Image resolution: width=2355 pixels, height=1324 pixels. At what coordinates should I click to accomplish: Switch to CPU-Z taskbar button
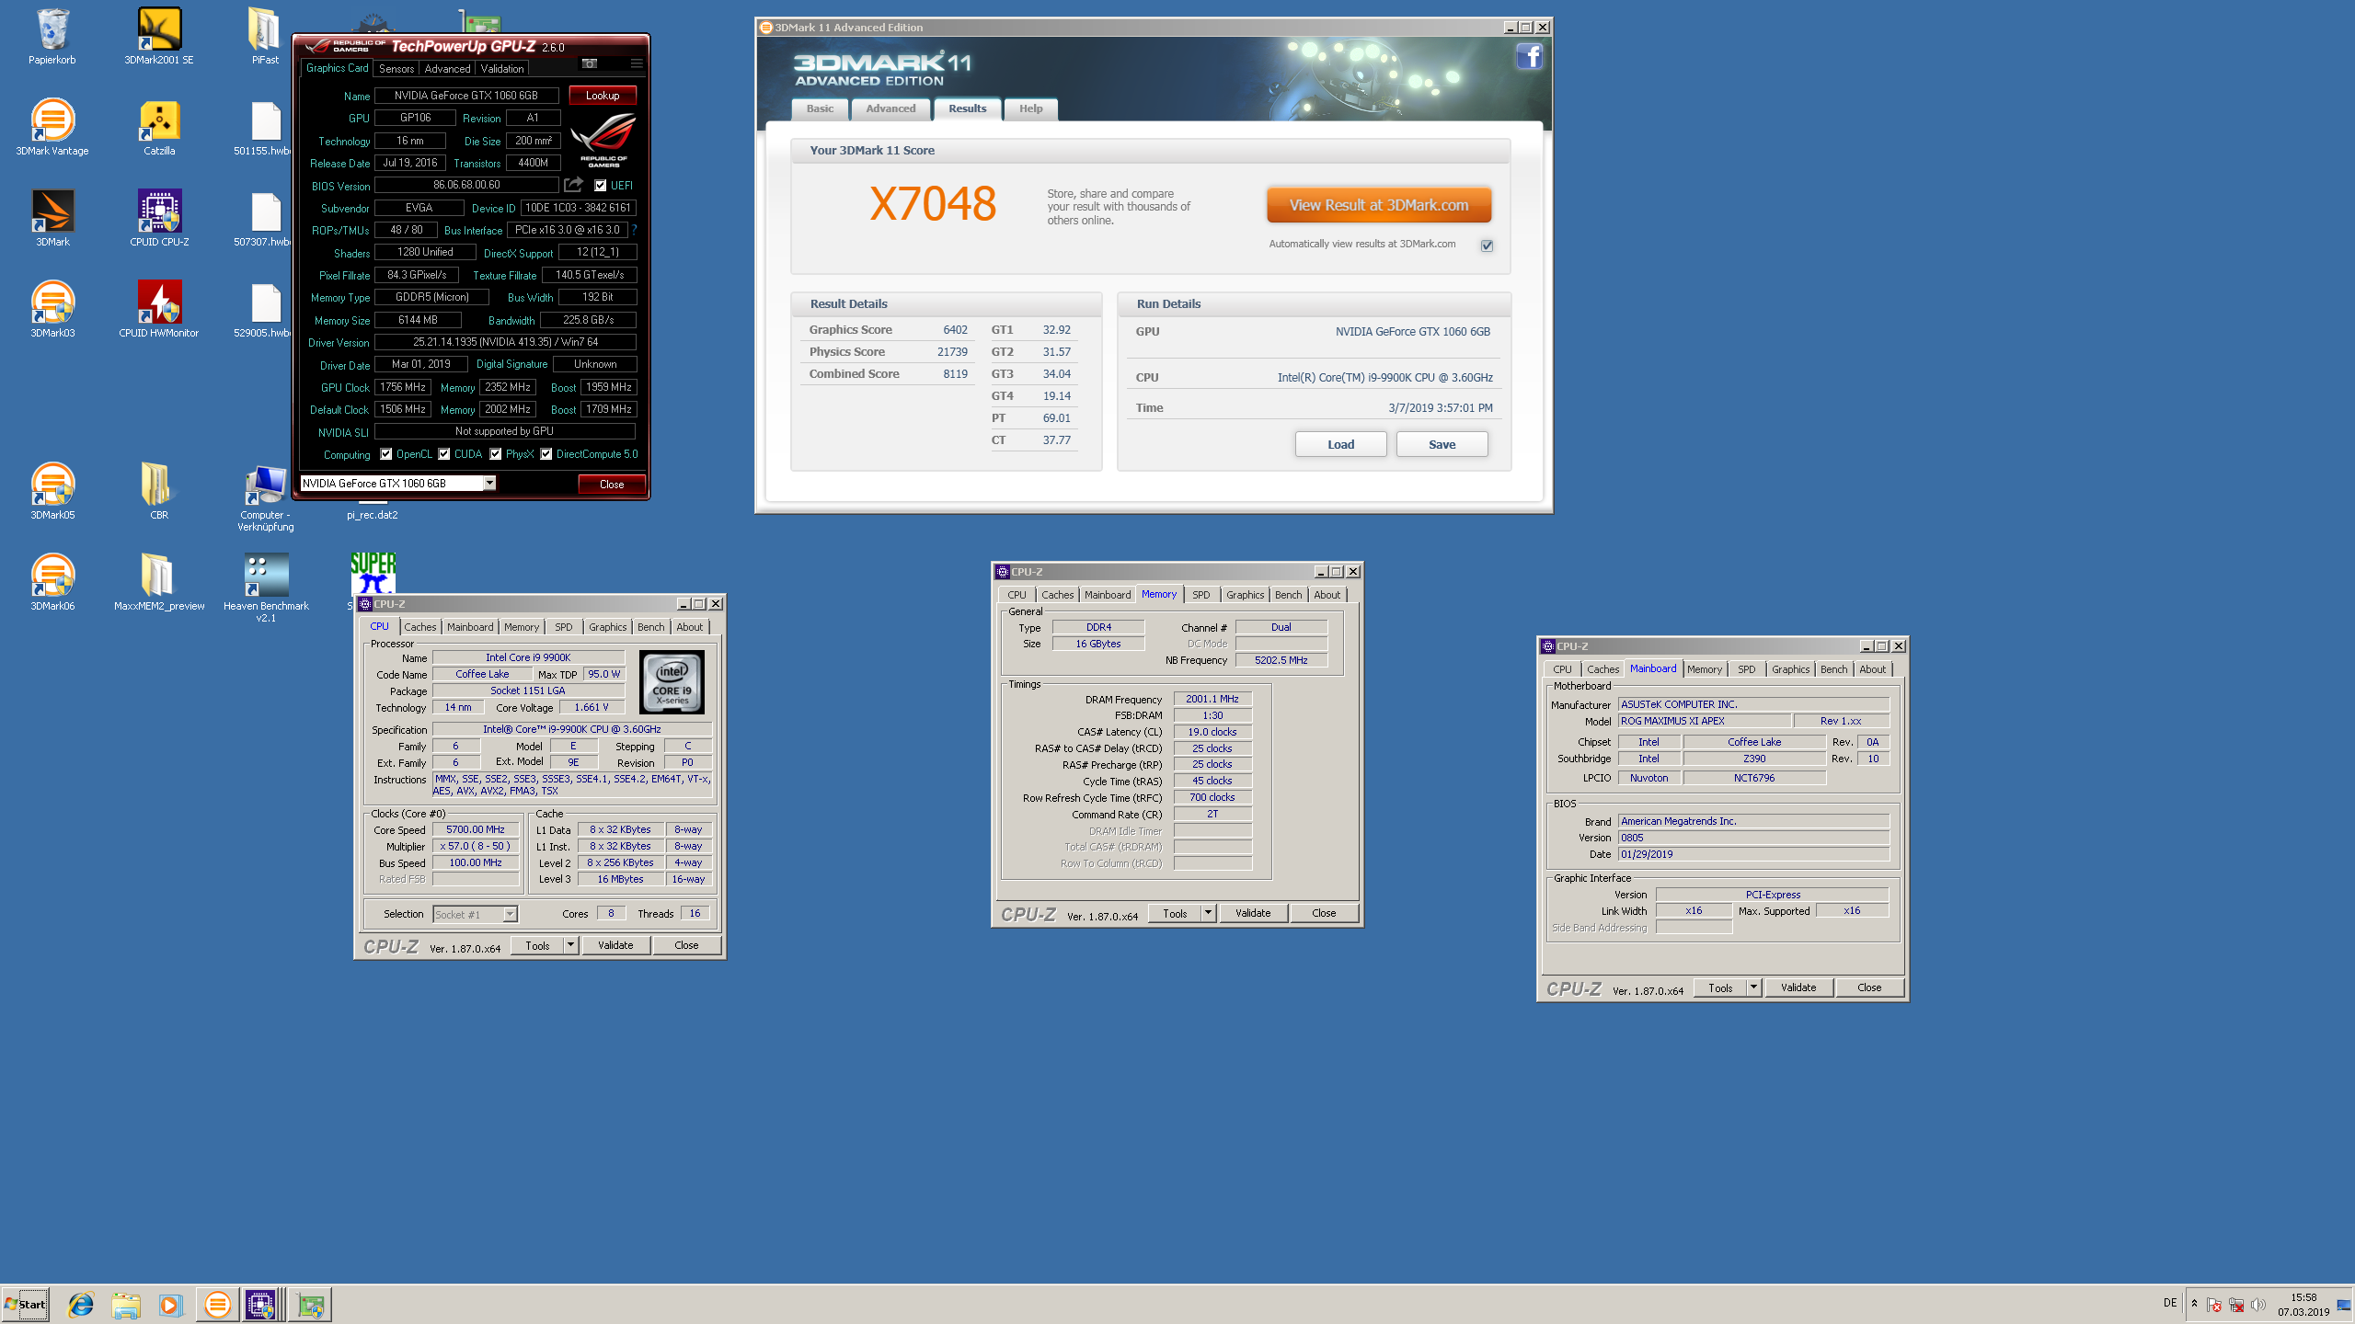click(x=260, y=1305)
